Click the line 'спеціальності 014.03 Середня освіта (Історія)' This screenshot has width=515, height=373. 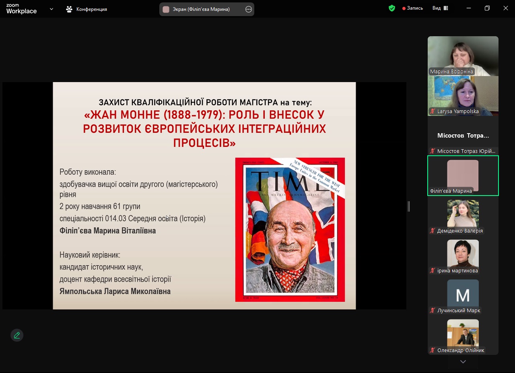(x=132, y=218)
